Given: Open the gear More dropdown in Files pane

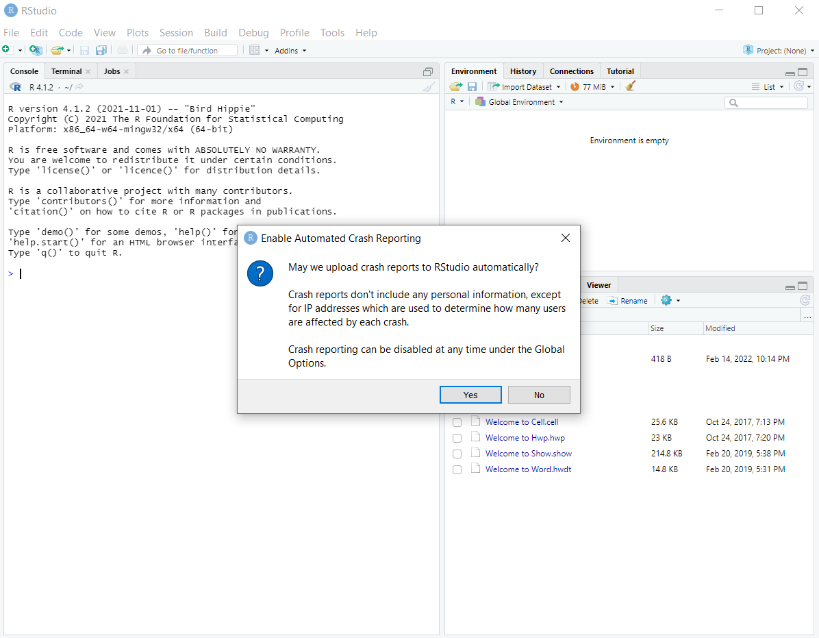Looking at the screenshot, I should (x=670, y=300).
